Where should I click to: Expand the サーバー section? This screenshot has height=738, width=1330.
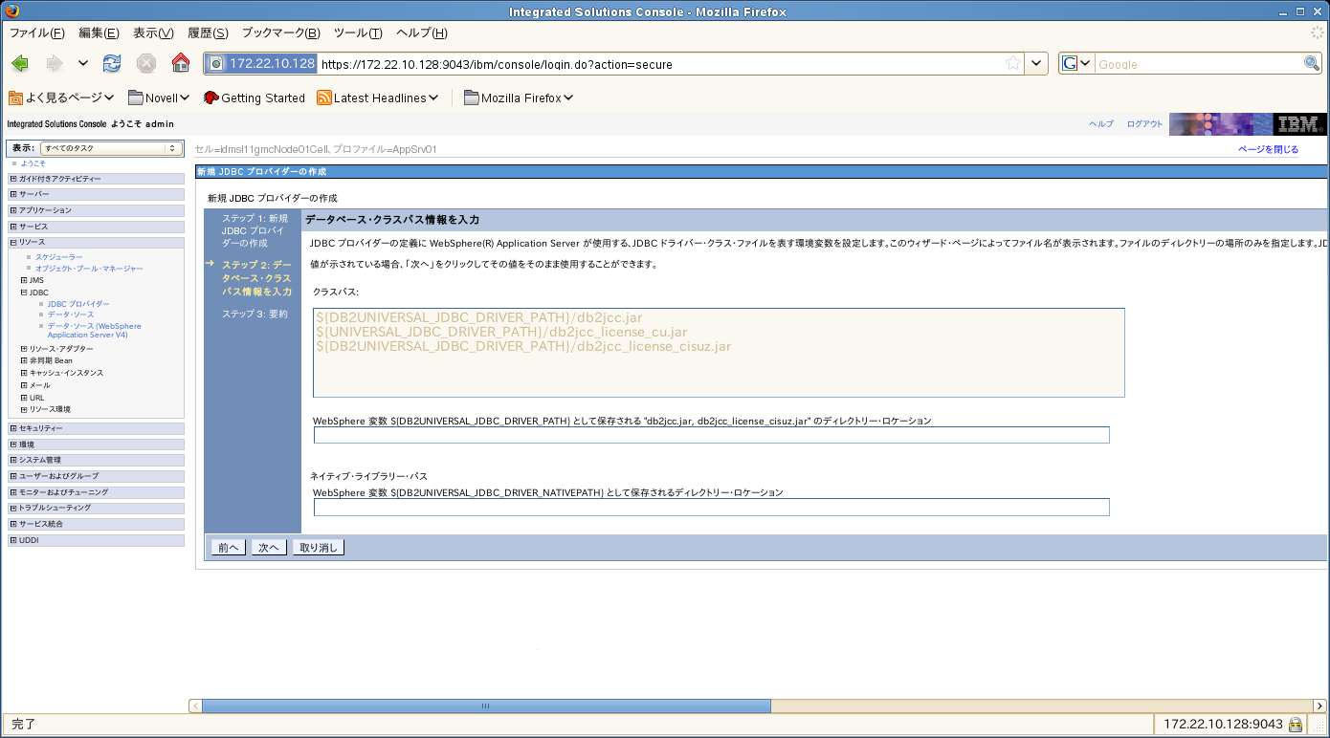pos(12,194)
